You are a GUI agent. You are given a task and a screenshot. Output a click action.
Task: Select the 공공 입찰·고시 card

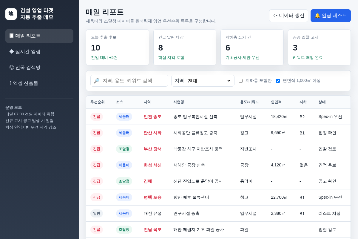(x=319, y=47)
